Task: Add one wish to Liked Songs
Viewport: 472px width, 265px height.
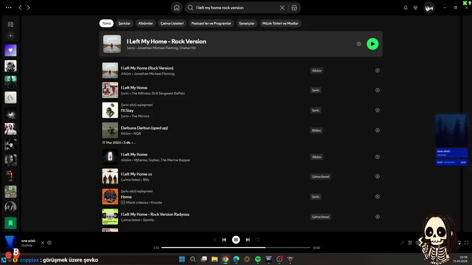Action: (49, 243)
